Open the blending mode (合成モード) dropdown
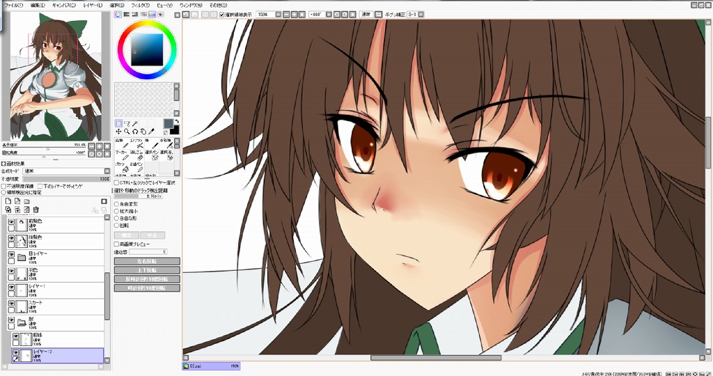This screenshot has height=376, width=713. pos(107,171)
